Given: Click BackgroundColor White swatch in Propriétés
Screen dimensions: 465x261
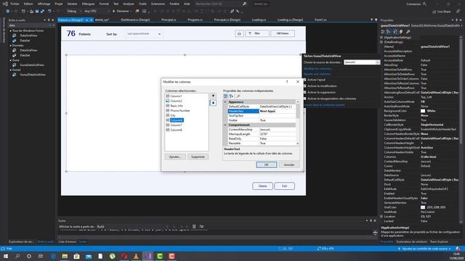Looking at the screenshot, I should 423,111.
